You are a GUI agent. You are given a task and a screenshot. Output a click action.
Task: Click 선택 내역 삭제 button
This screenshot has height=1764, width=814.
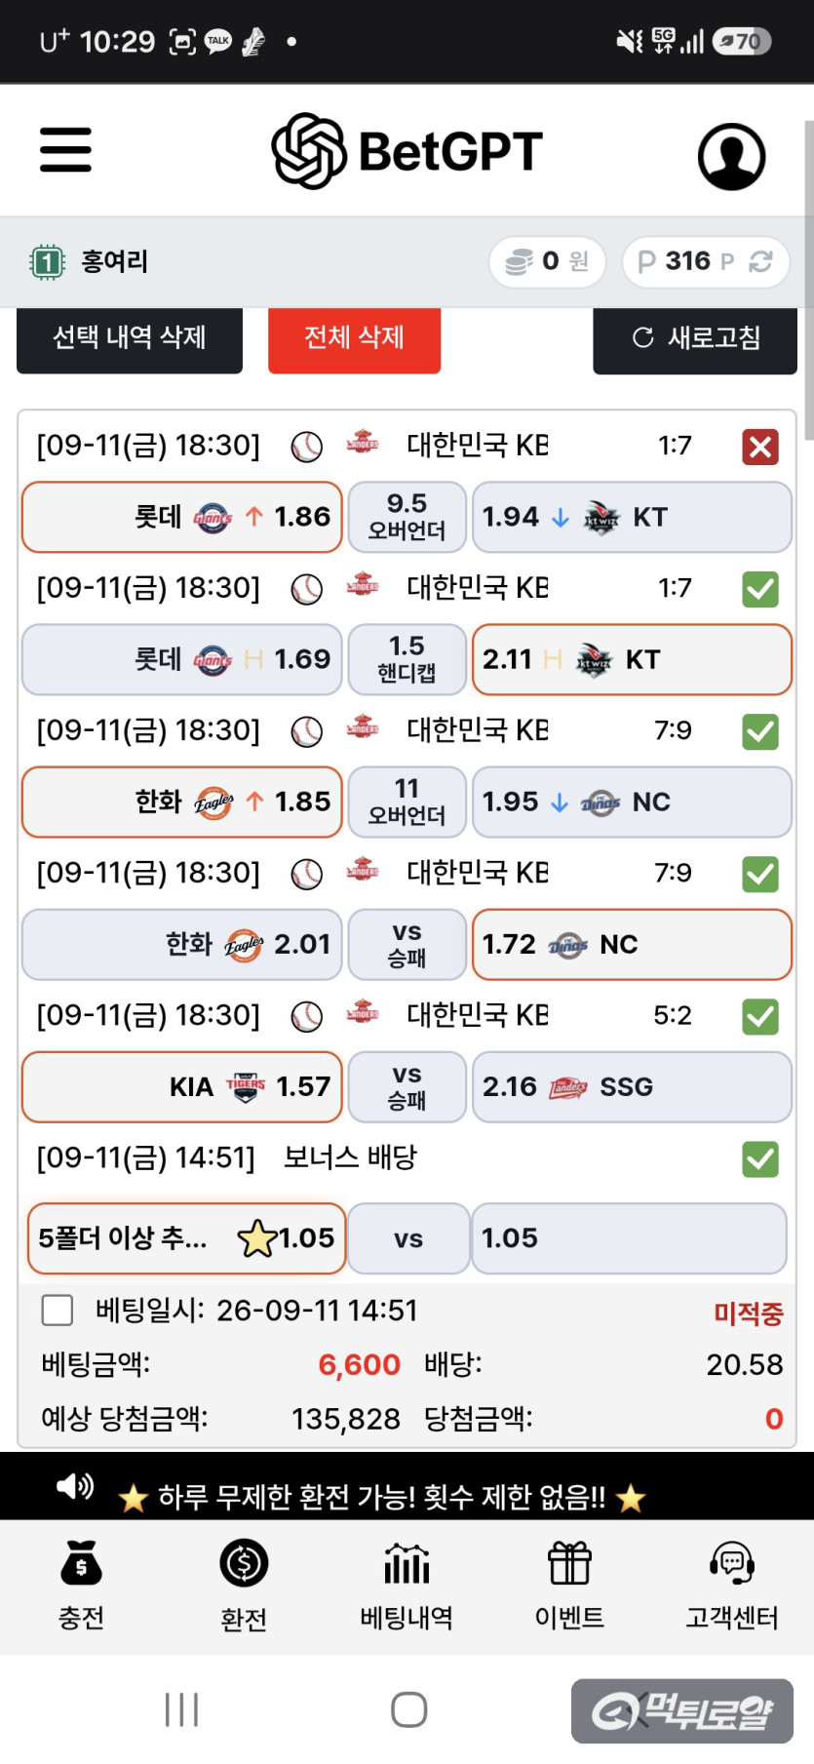(130, 338)
